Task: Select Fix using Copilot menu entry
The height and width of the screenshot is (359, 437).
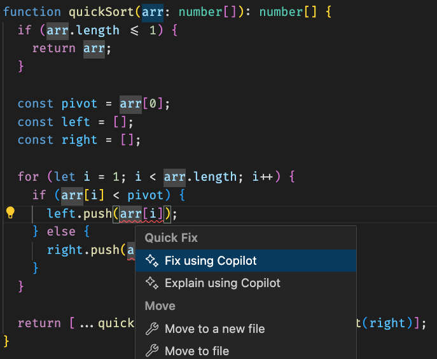Action: pos(211,260)
